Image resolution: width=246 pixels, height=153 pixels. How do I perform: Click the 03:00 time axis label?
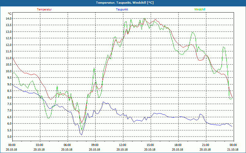coord(40,145)
